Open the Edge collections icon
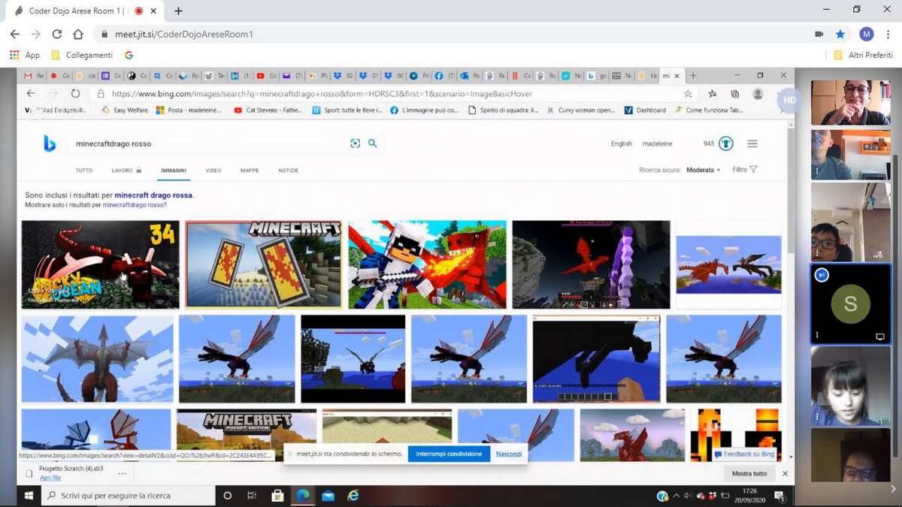 click(x=734, y=94)
